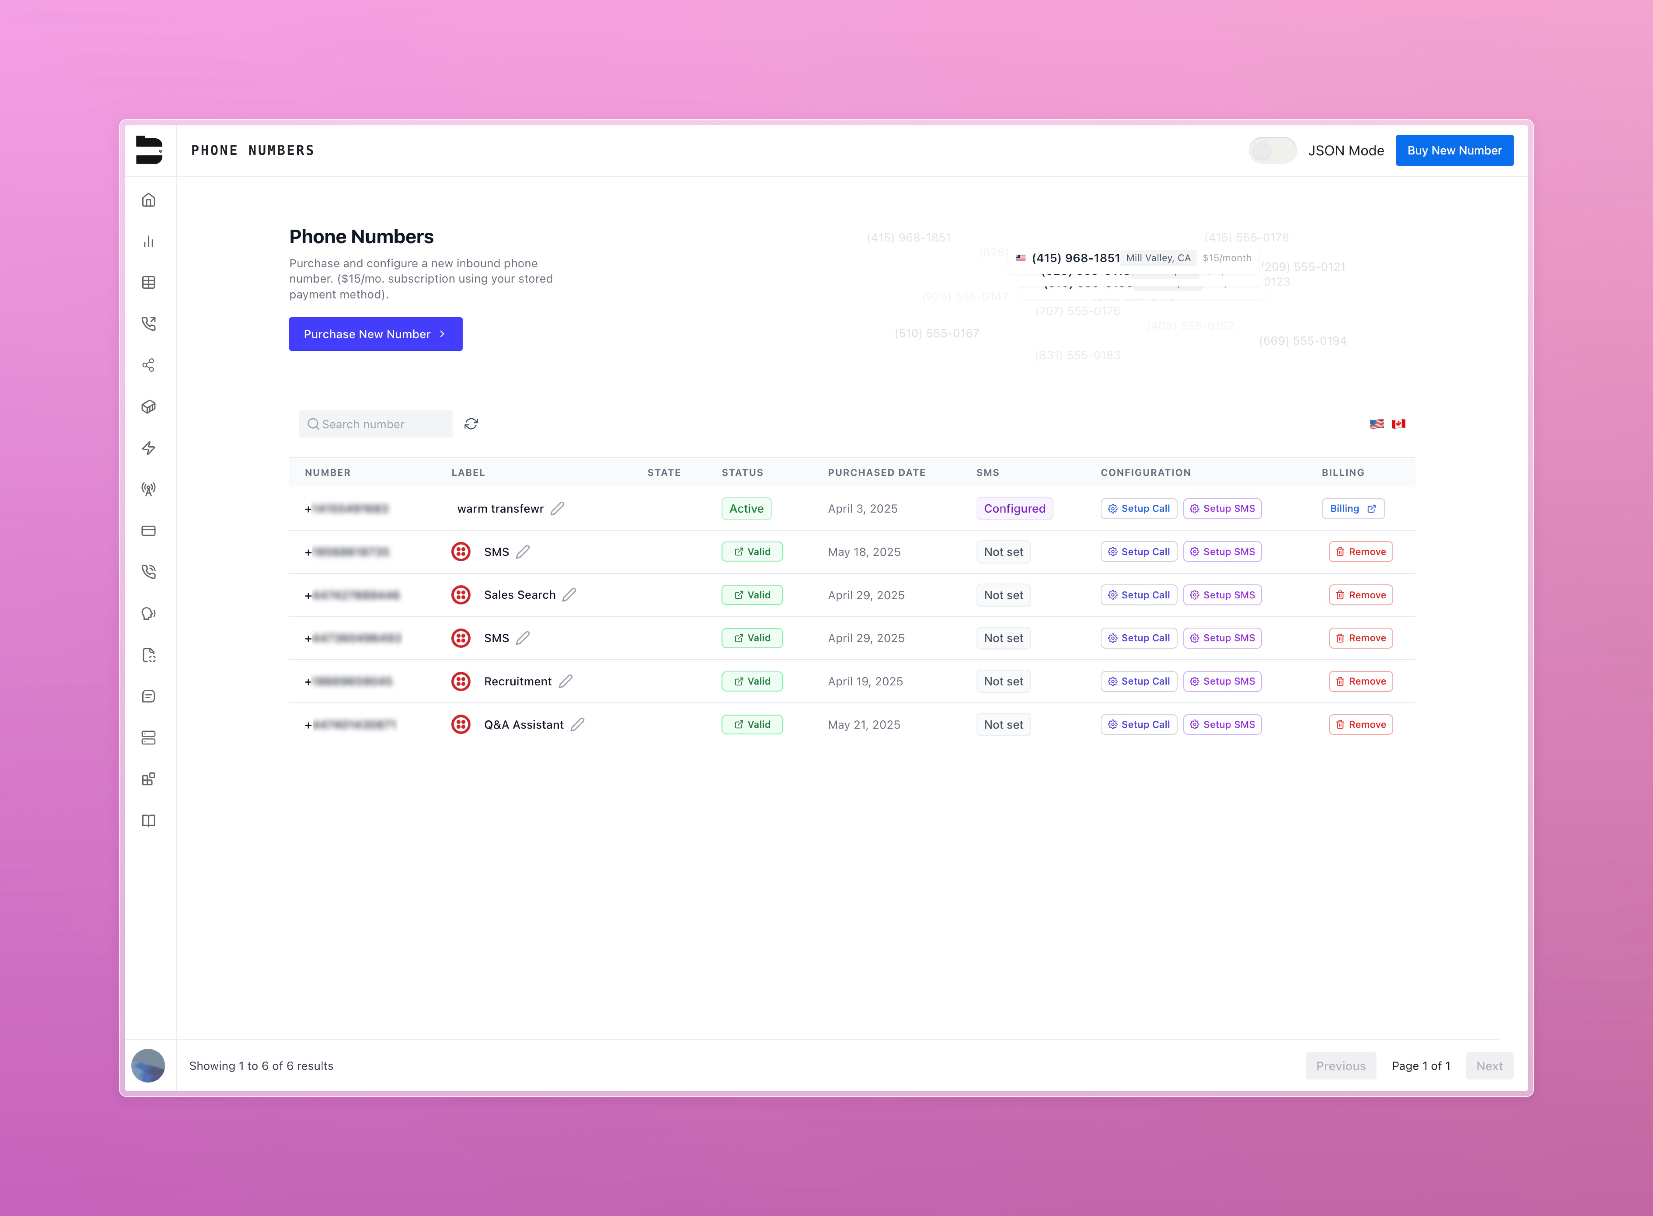Click Valid status on Sales Search row
Viewport: 1653px width, 1216px height.
click(x=752, y=595)
